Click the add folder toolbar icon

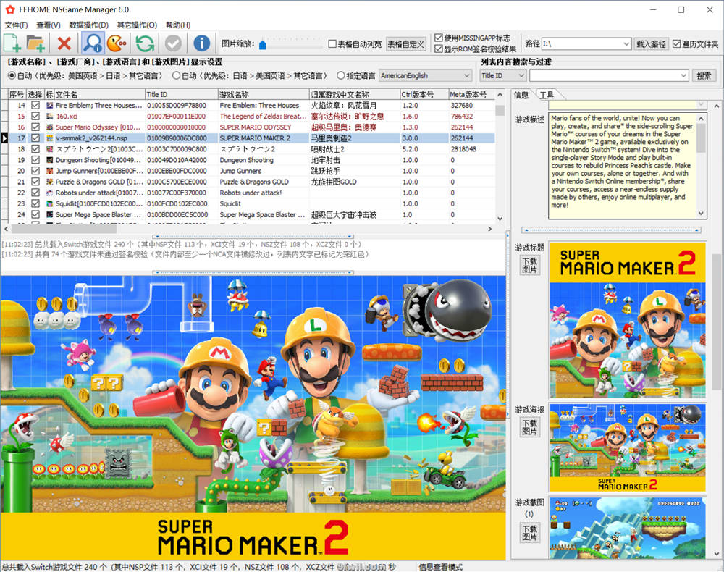coord(35,43)
